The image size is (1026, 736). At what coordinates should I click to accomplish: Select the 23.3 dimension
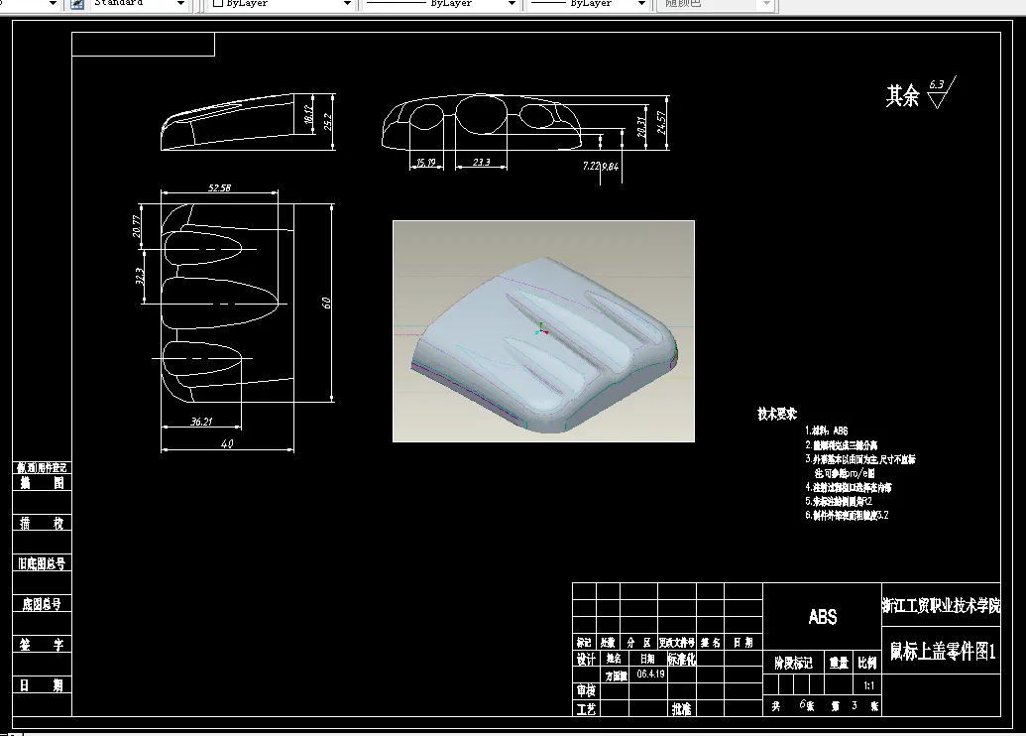(x=481, y=162)
